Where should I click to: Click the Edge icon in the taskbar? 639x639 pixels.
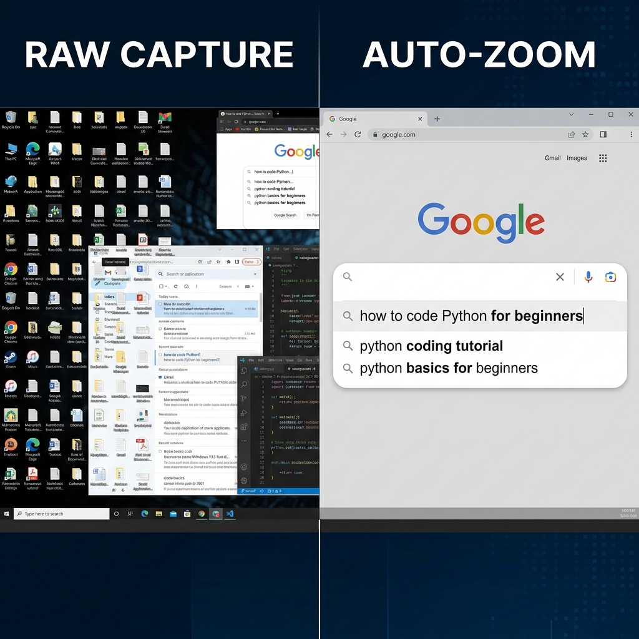pyautogui.click(x=145, y=514)
